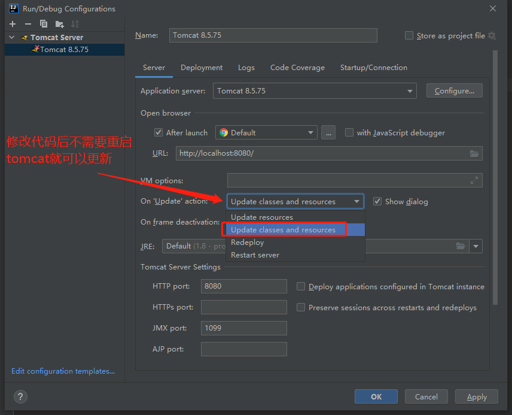
Task: Open the JRE dropdown arrow
Action: click(476, 246)
